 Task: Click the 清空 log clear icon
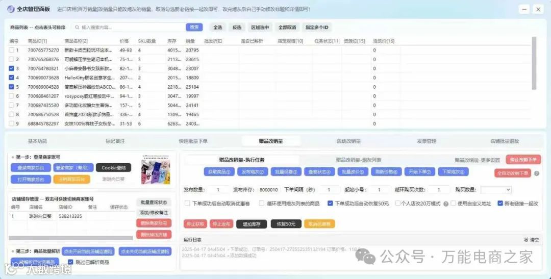pyautogui.click(x=526, y=240)
